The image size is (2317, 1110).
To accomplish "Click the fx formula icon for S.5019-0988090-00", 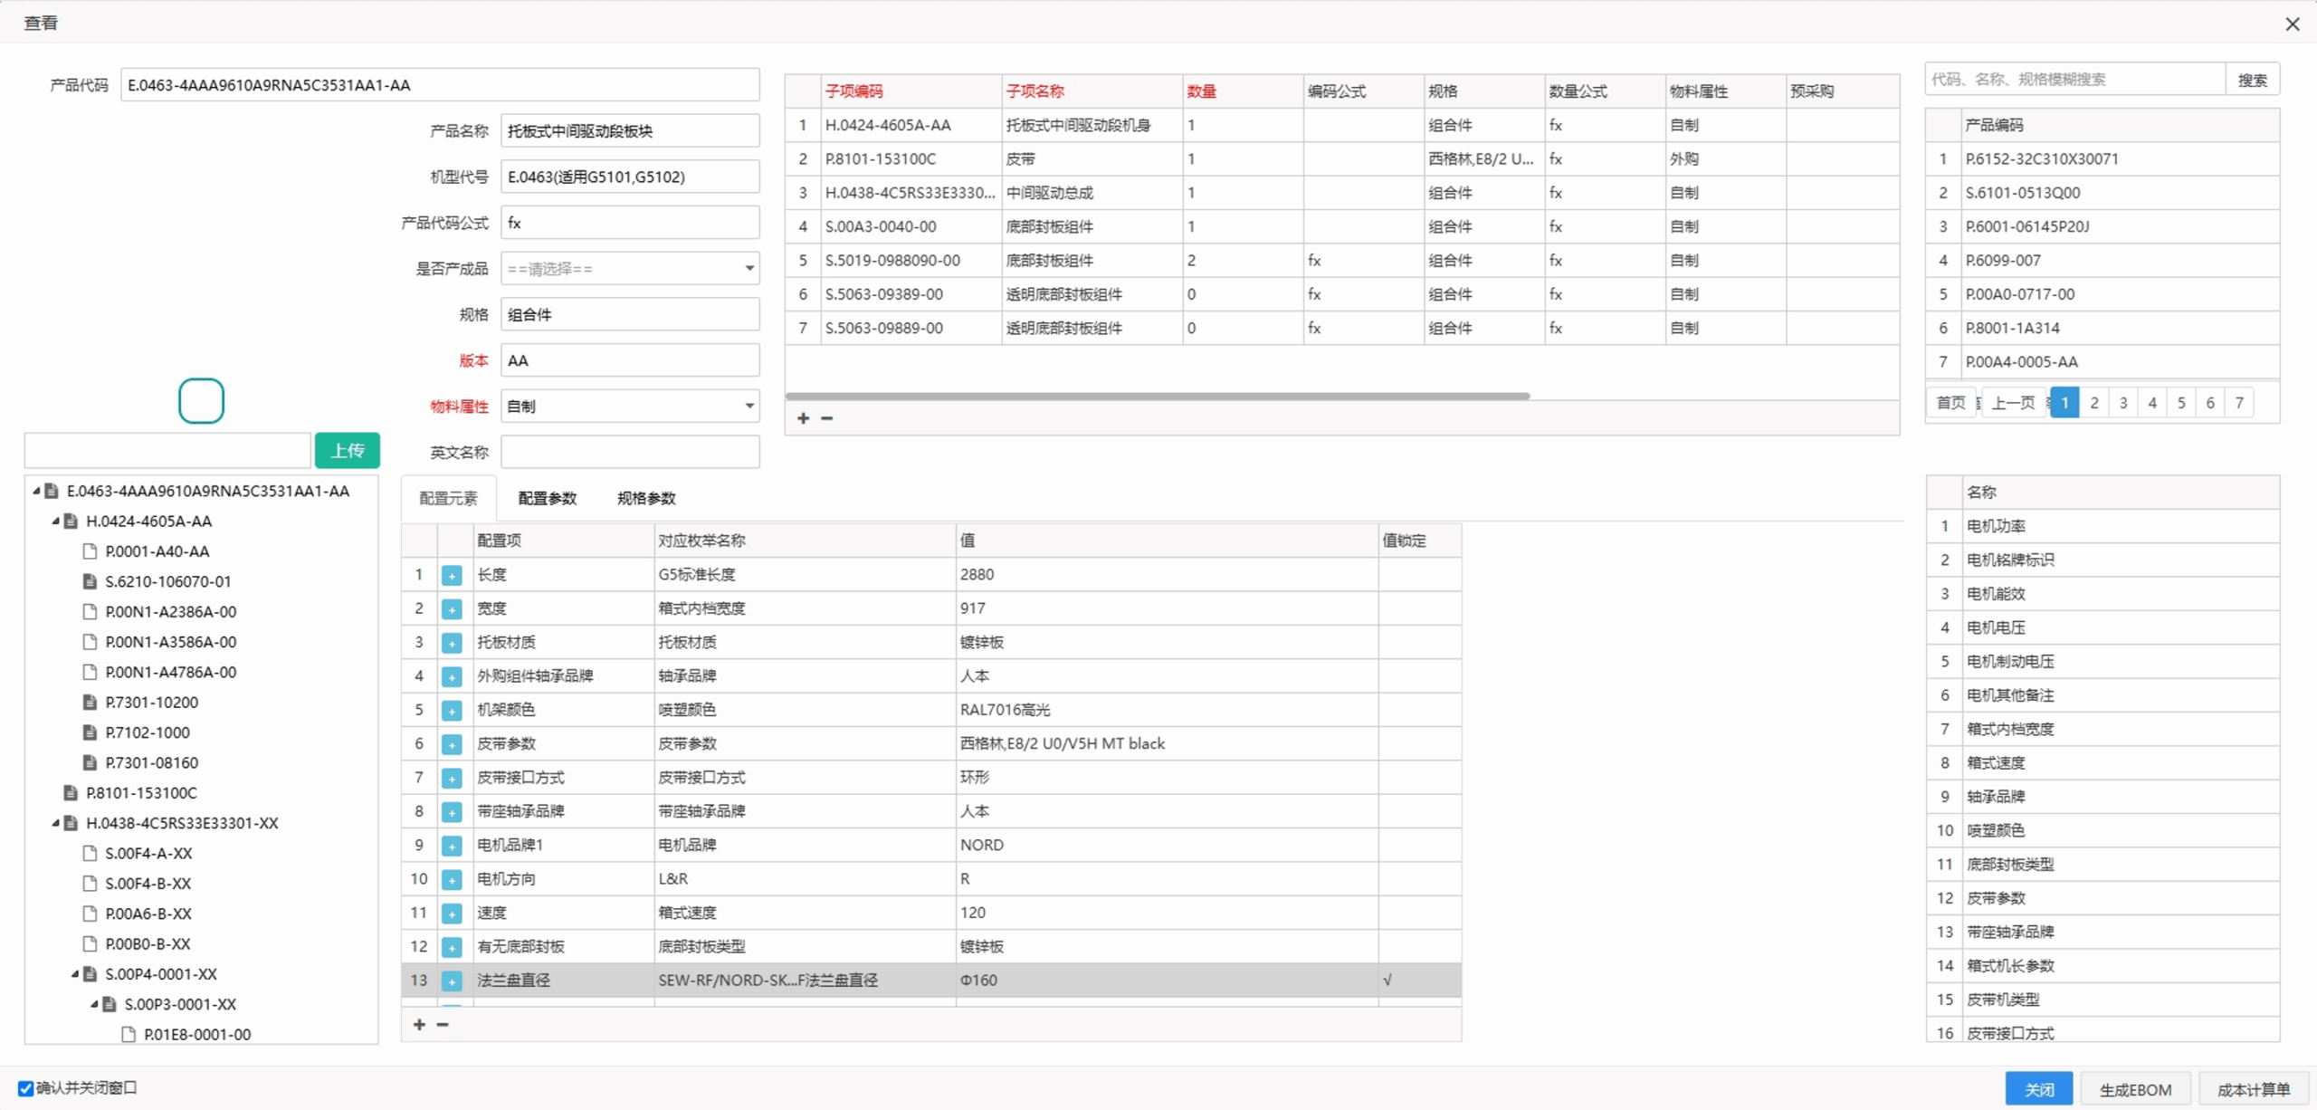I will click(1314, 261).
